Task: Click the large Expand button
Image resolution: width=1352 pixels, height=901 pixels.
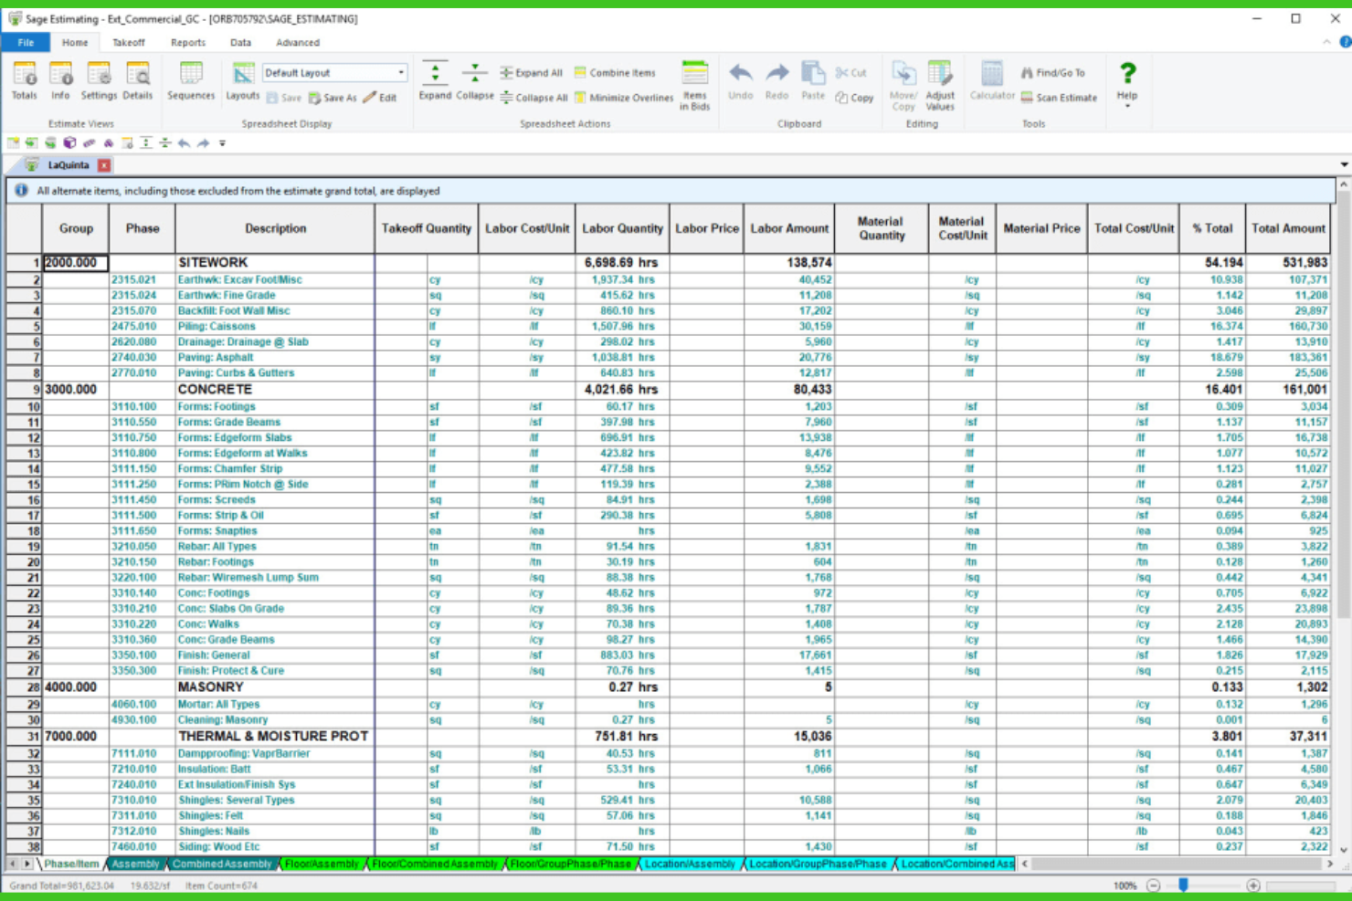Action: click(x=435, y=81)
